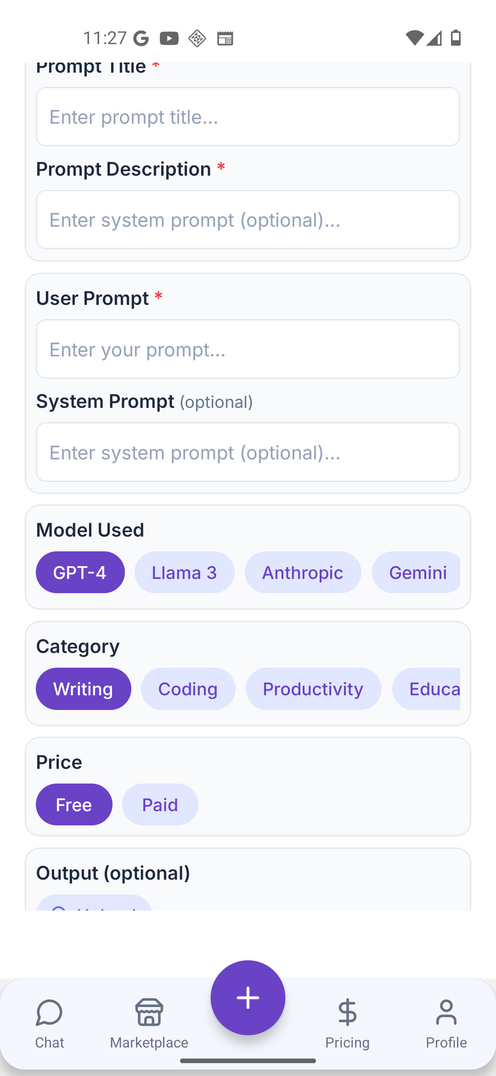
Task: Focus the Prompt Title input field
Action: pos(248,117)
